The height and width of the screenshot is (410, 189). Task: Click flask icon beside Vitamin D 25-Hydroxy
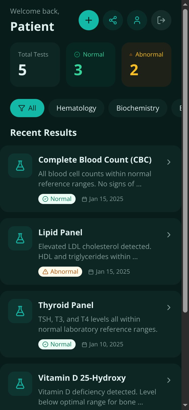pos(20,384)
